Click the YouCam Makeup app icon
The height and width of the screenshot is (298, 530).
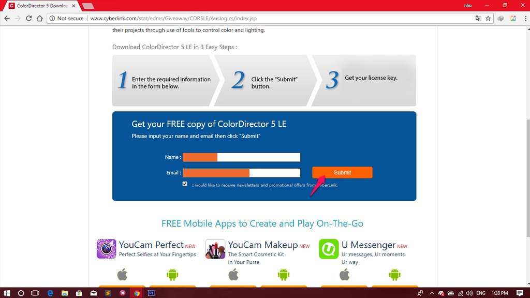tap(215, 249)
